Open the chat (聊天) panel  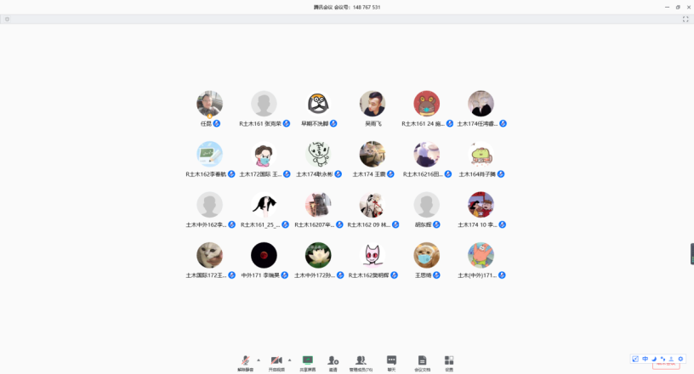click(x=391, y=361)
